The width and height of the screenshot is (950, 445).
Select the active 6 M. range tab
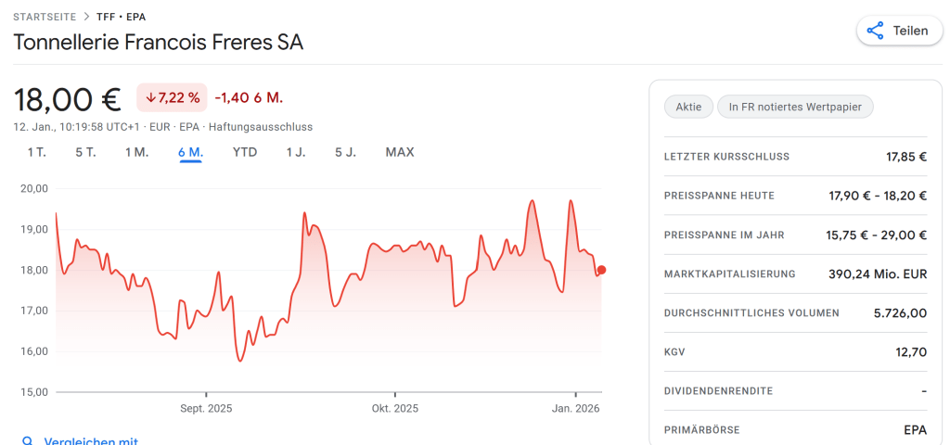pos(191,152)
